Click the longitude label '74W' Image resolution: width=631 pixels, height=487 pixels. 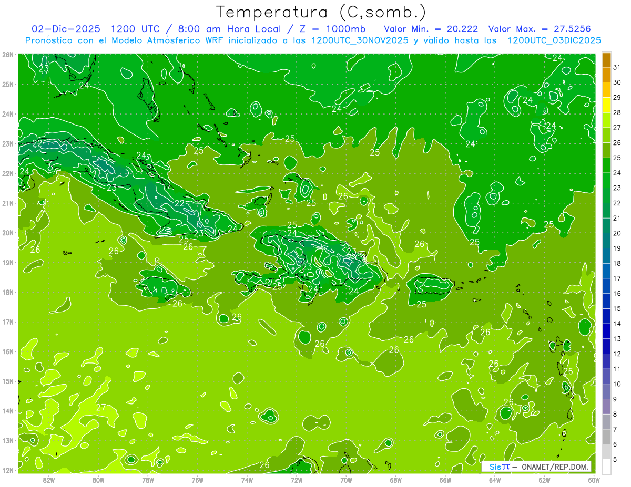tap(247, 479)
